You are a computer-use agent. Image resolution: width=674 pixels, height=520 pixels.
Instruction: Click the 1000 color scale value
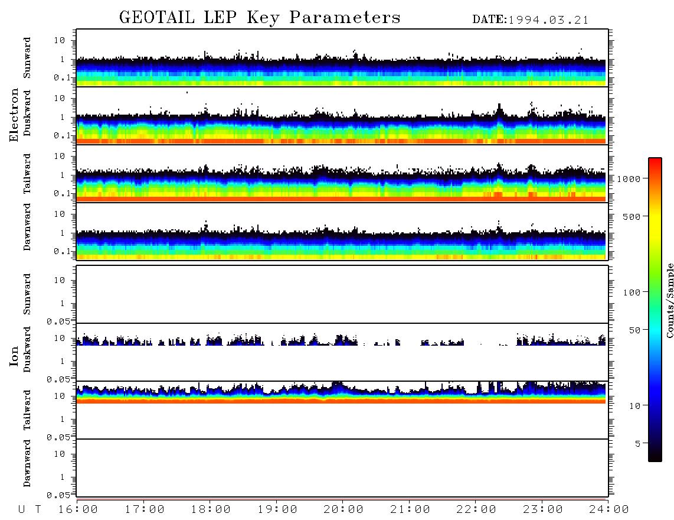629,178
